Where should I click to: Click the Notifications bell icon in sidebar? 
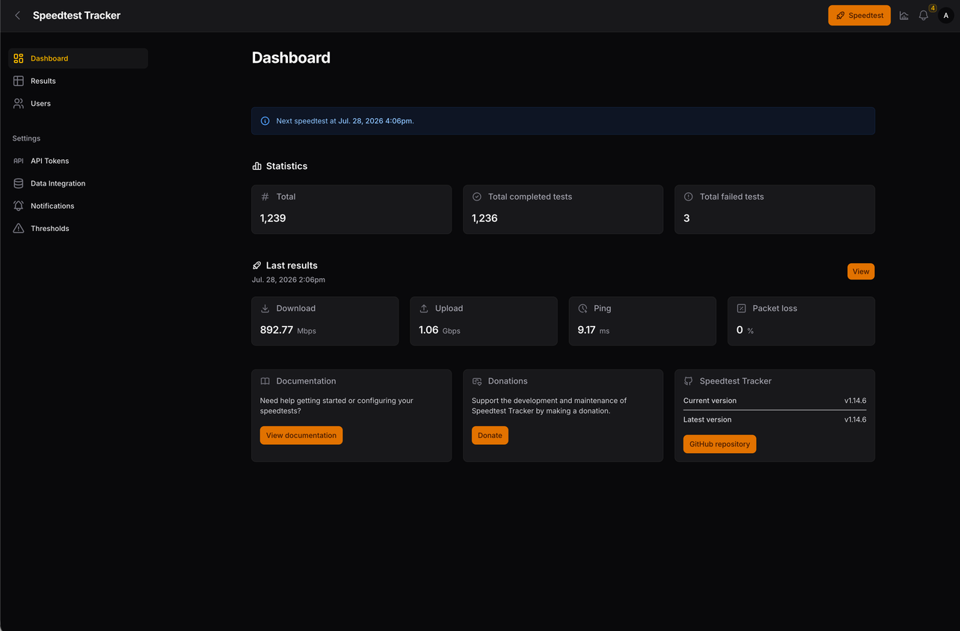coord(19,206)
